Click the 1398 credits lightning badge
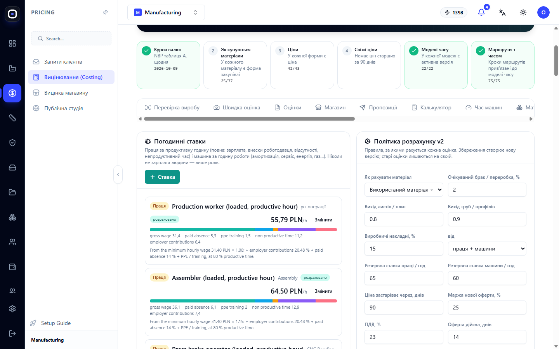This screenshot has height=349, width=559. [x=454, y=12]
